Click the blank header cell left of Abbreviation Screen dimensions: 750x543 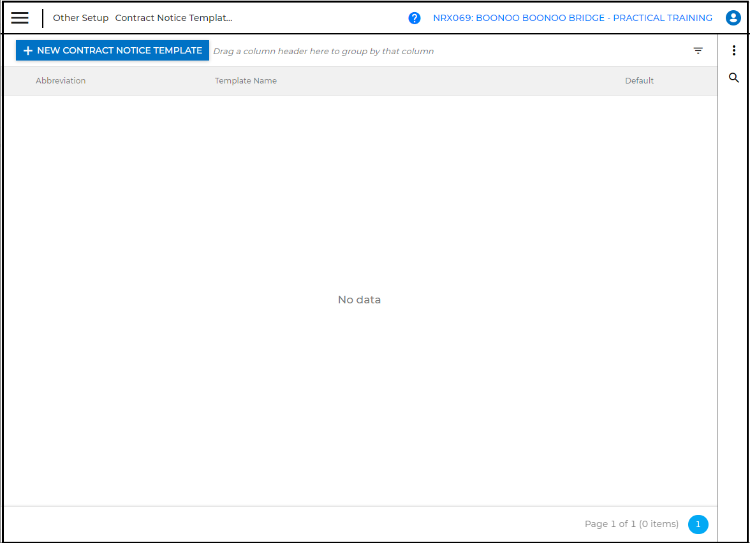click(18, 81)
